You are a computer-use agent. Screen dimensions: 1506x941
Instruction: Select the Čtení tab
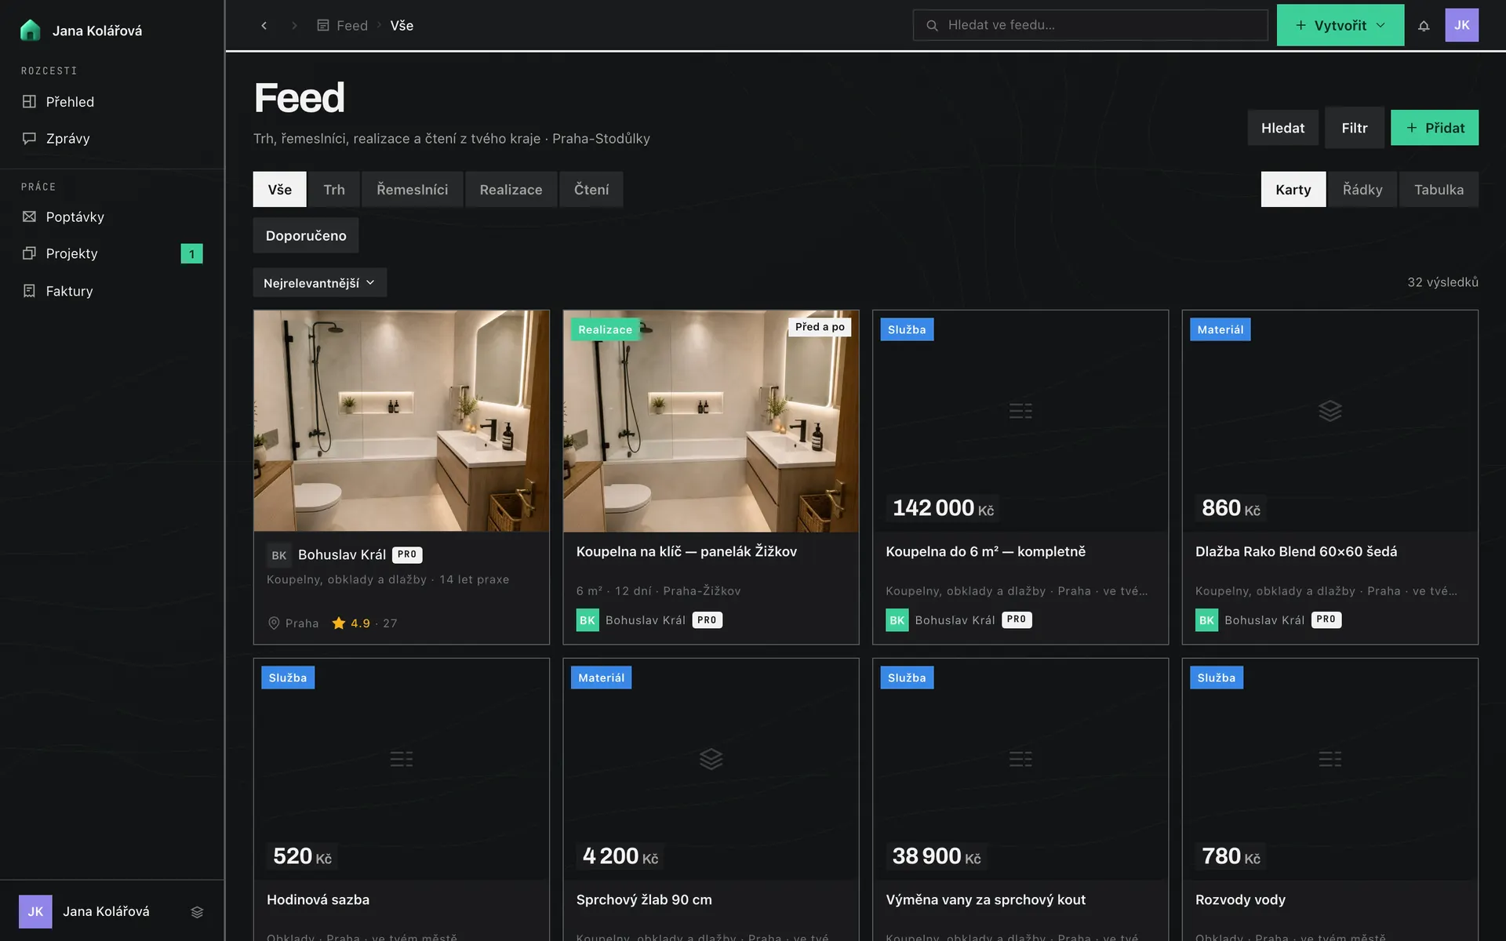pyautogui.click(x=591, y=189)
